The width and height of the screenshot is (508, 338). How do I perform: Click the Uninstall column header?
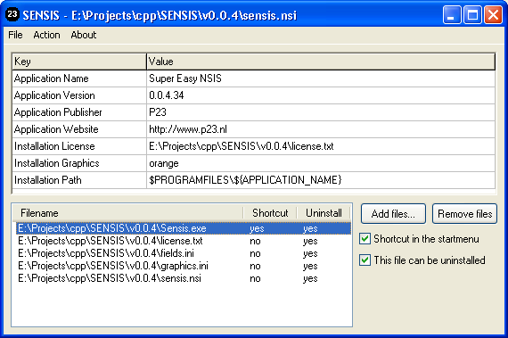pyautogui.click(x=324, y=213)
